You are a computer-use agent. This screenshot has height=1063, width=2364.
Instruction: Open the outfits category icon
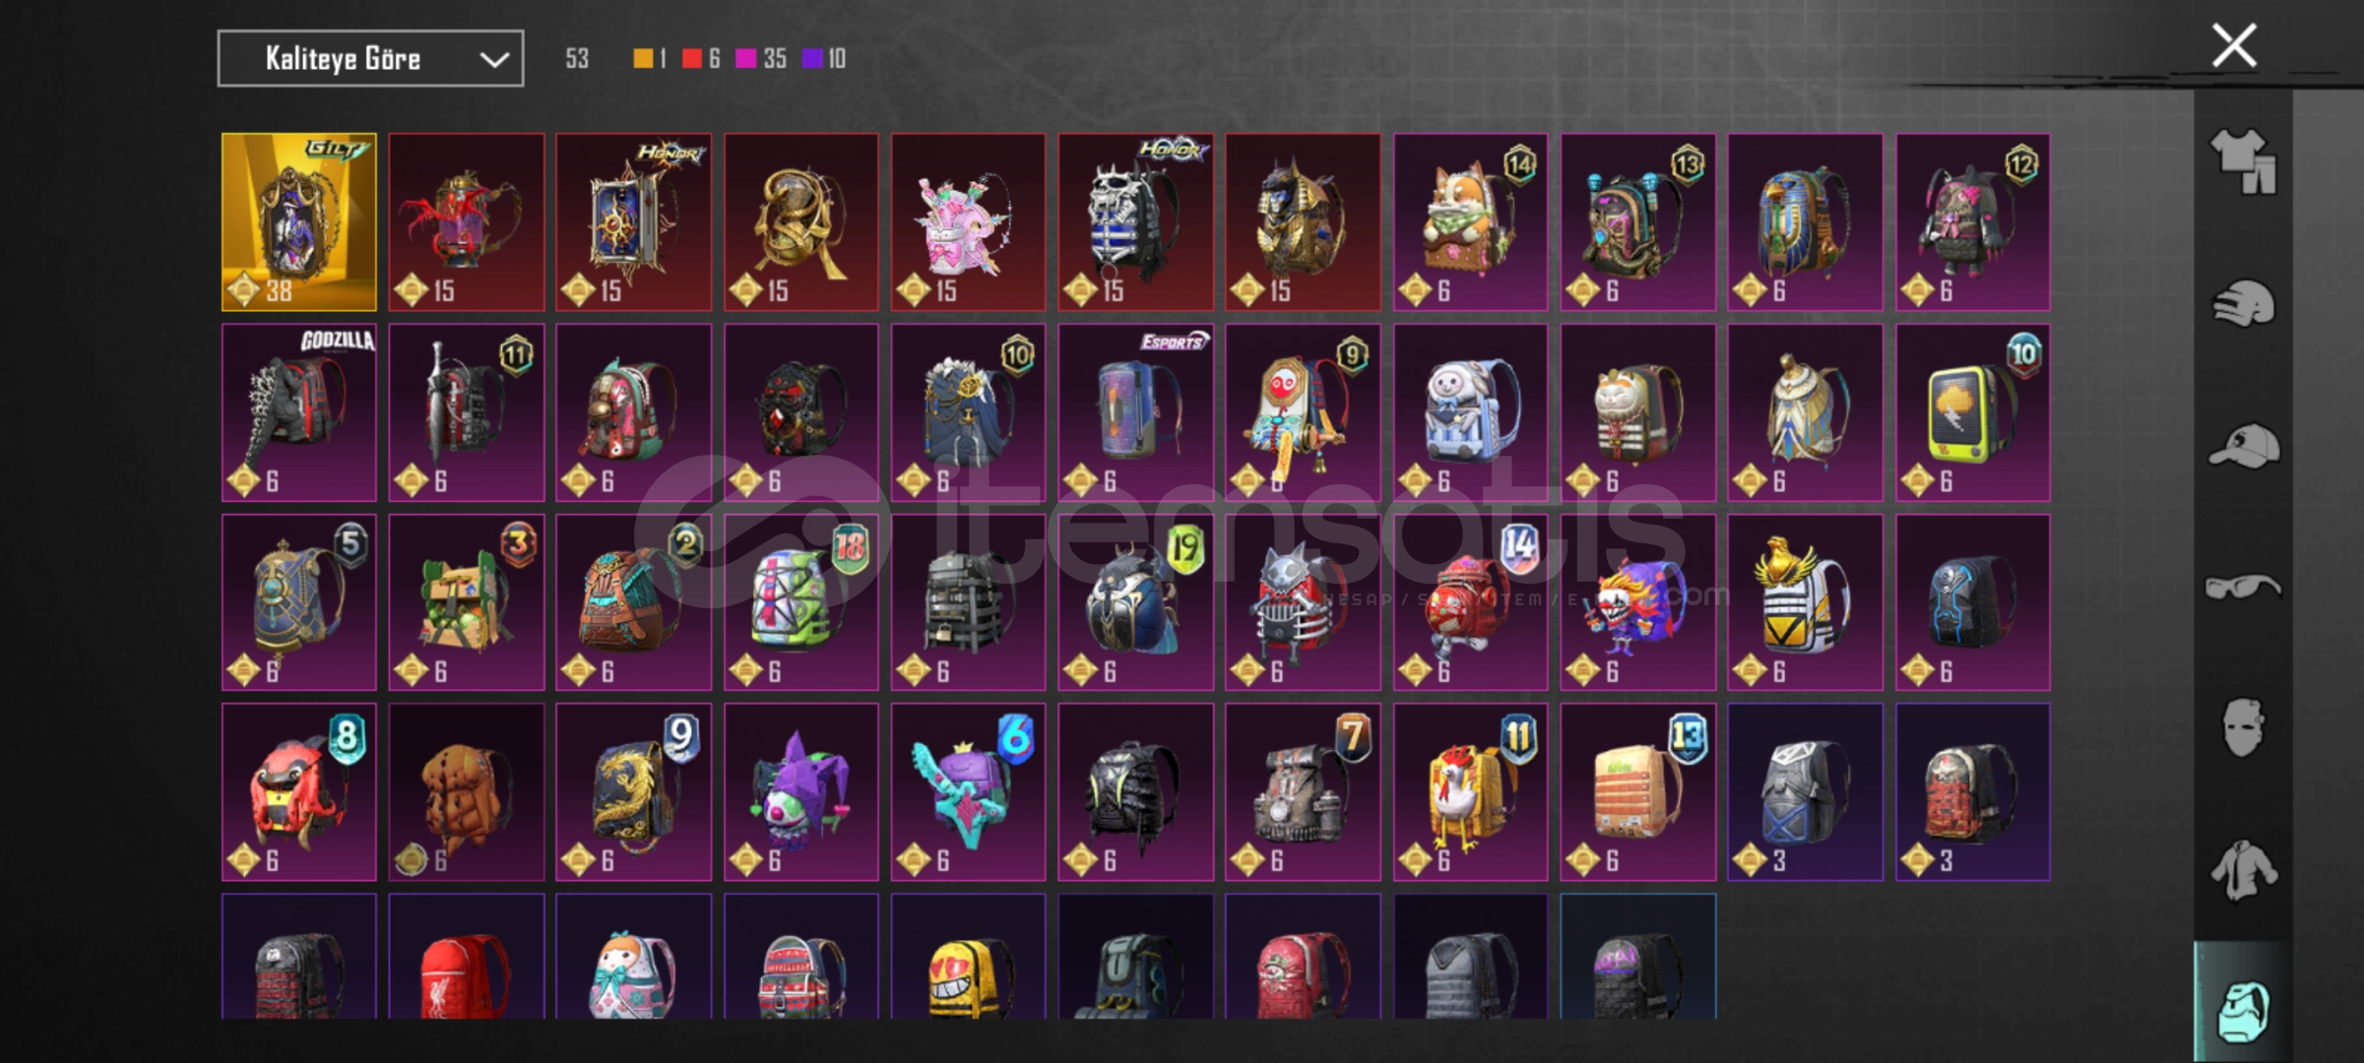coord(2243,160)
